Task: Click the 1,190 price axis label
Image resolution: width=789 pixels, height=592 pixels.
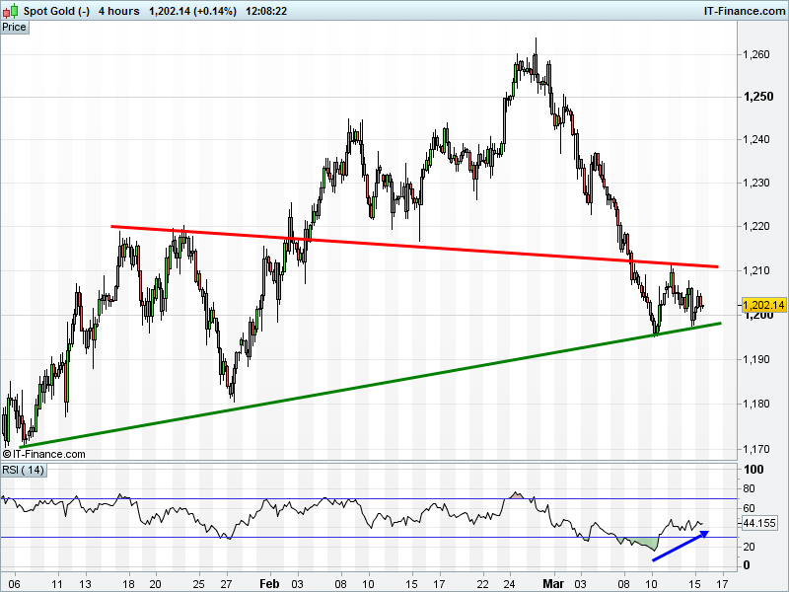Action: tap(756, 359)
